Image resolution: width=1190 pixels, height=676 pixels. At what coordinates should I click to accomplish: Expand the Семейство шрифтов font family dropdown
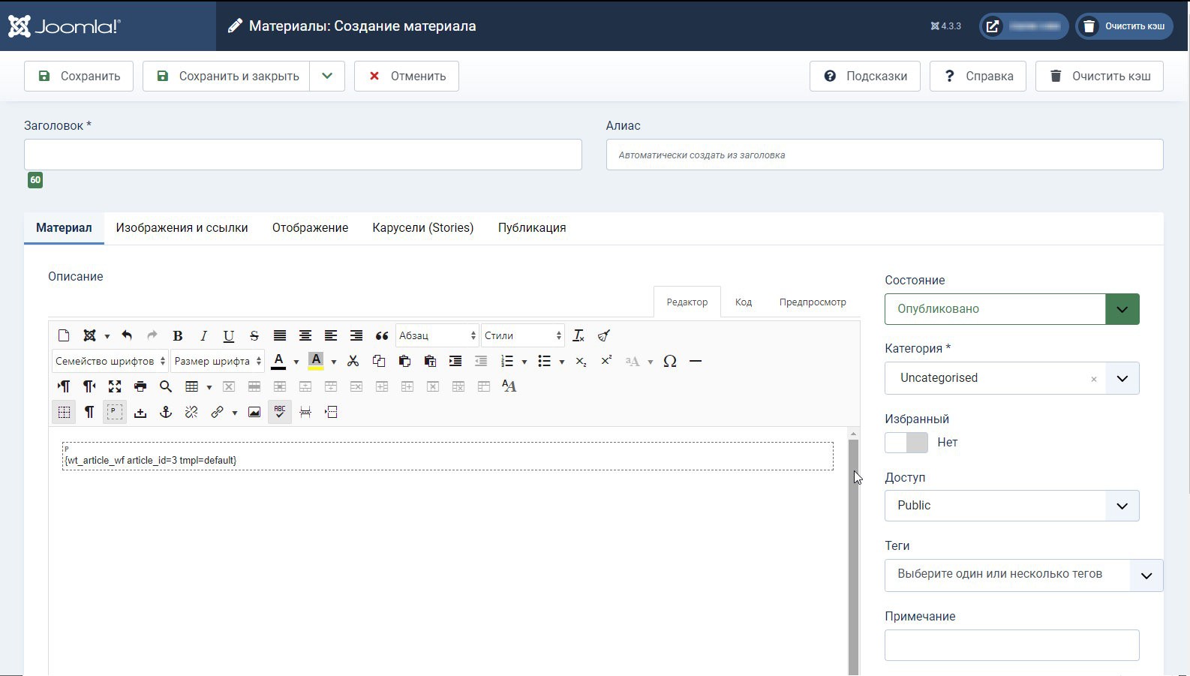(110, 362)
